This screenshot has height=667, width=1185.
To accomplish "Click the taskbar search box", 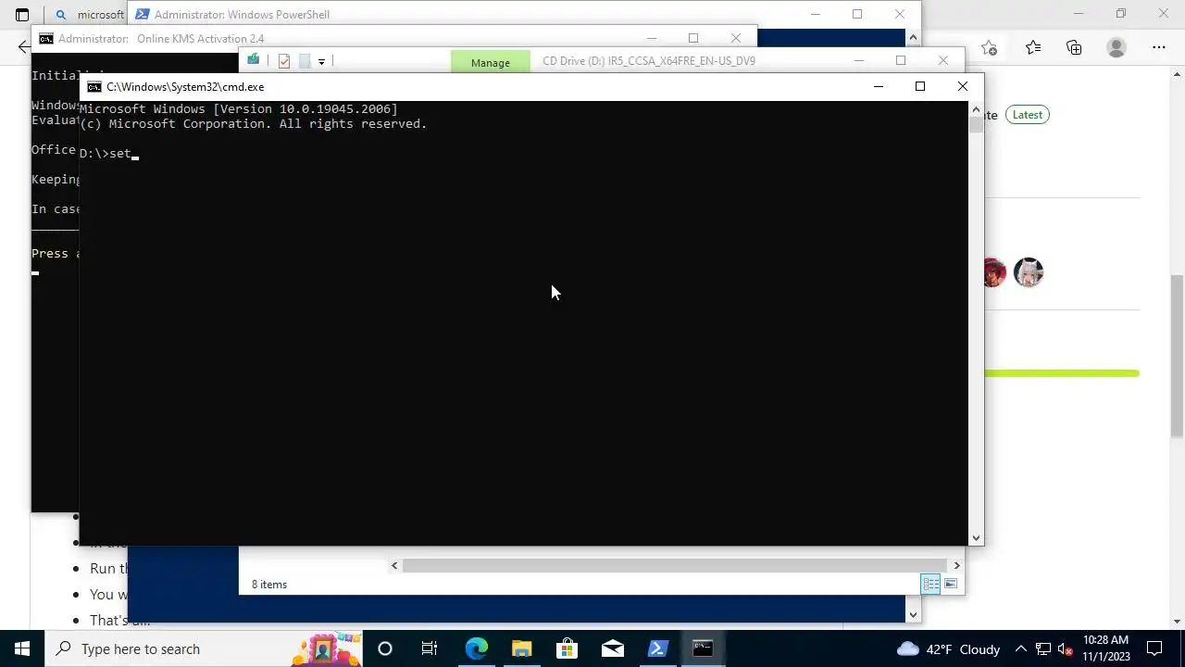I will [x=203, y=648].
